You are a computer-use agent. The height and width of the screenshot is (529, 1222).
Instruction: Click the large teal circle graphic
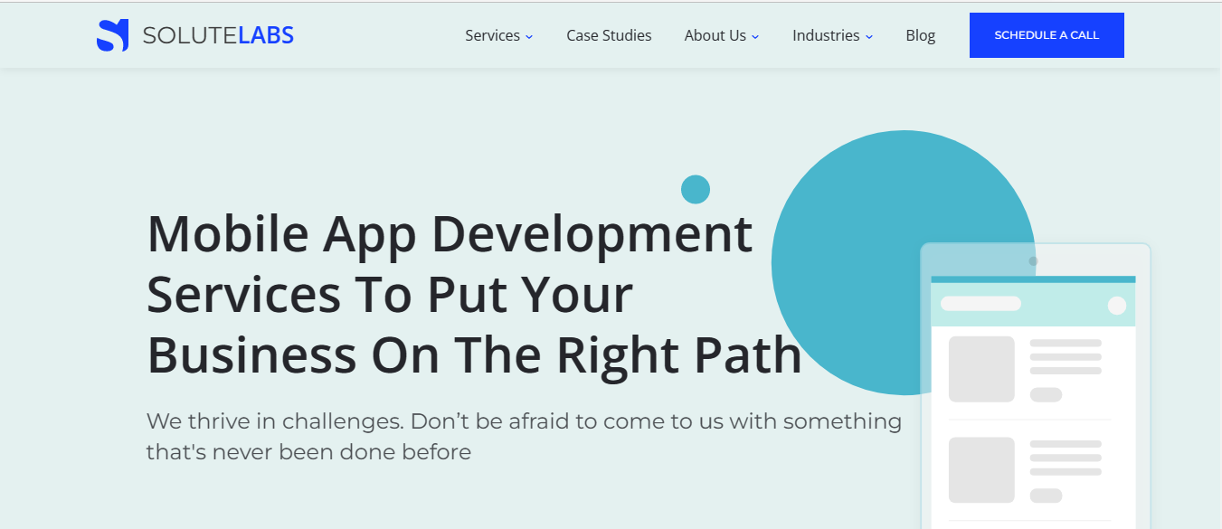904,263
